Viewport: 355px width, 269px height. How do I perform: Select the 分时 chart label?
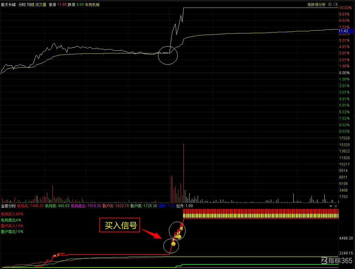[x=22, y=5]
